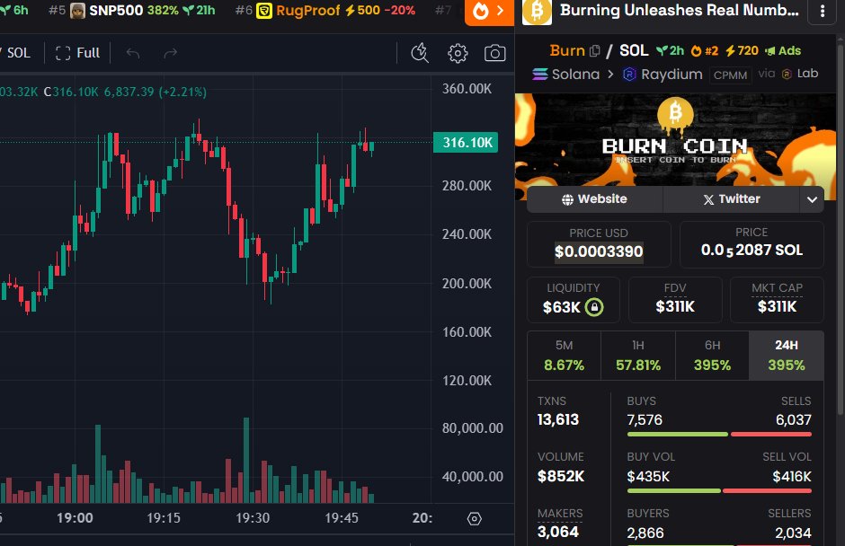Click the 2h pair age badge
Image resolution: width=845 pixels, height=546 pixels.
[670, 50]
